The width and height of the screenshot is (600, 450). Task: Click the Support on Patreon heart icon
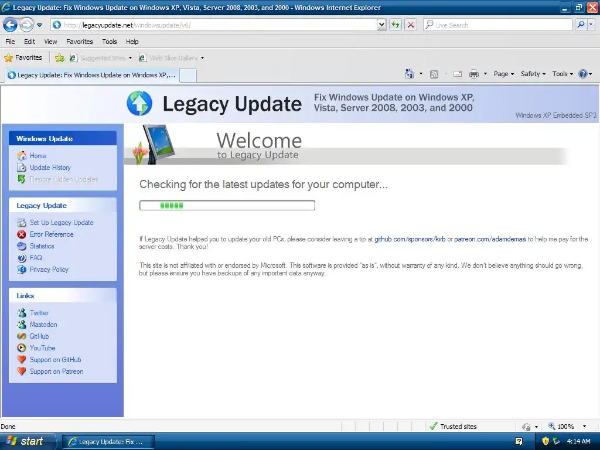tap(22, 371)
